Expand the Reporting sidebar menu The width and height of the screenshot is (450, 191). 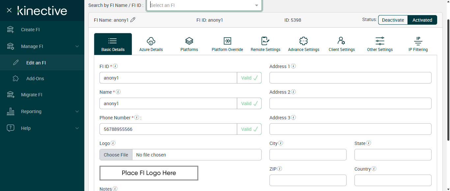(x=43, y=111)
